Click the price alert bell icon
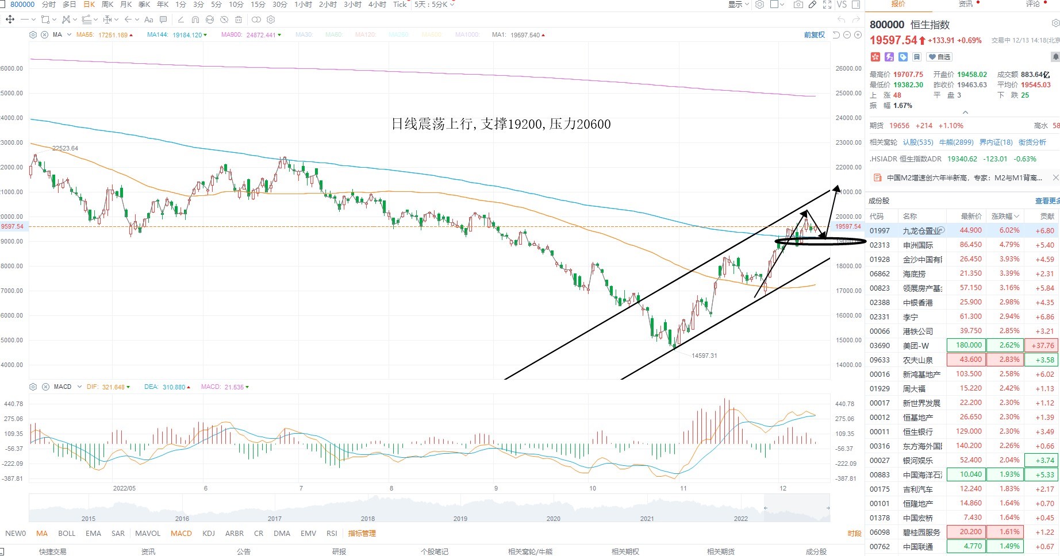 pyautogui.click(x=1055, y=57)
